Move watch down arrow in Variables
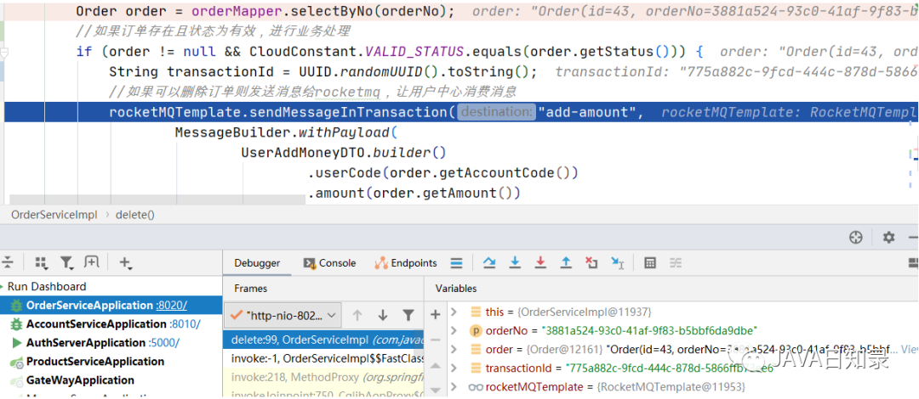Image resolution: width=919 pixels, height=399 pixels. coord(435,389)
